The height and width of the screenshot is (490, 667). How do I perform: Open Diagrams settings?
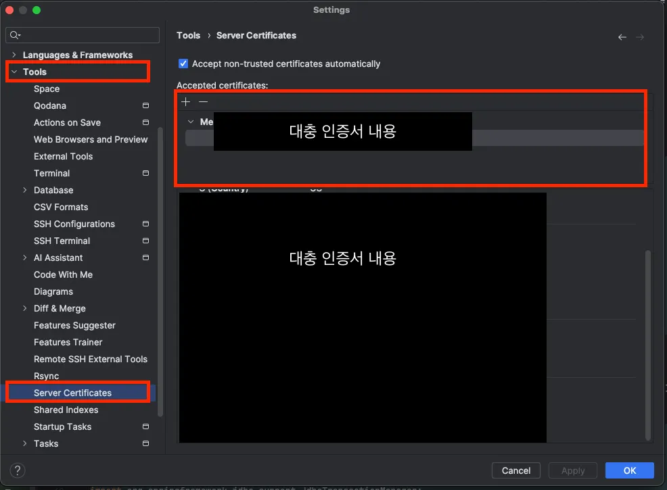tap(53, 291)
